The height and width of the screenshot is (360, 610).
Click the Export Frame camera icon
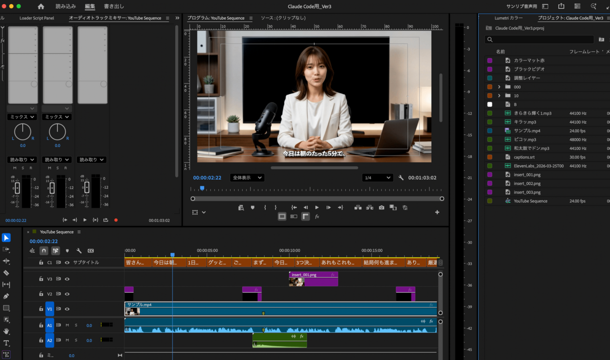(x=381, y=208)
